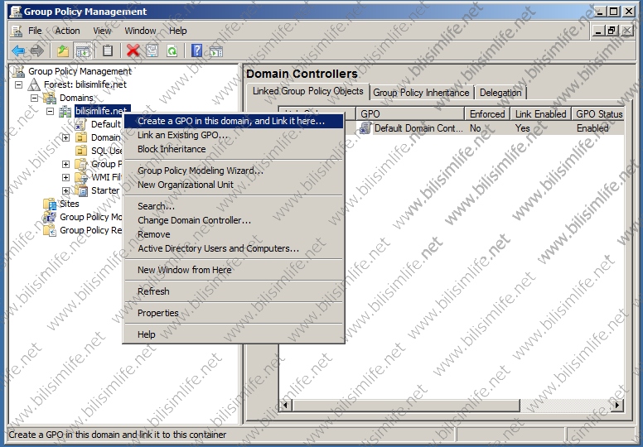Collapse the Domains node
This screenshot has width=643, height=447.
(35, 98)
